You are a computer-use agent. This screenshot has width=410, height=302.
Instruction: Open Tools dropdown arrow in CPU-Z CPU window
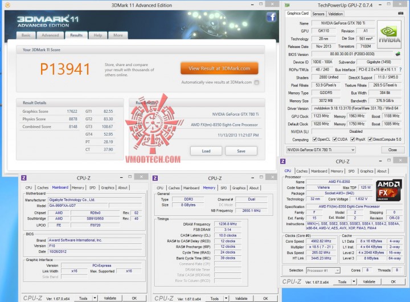354,281
